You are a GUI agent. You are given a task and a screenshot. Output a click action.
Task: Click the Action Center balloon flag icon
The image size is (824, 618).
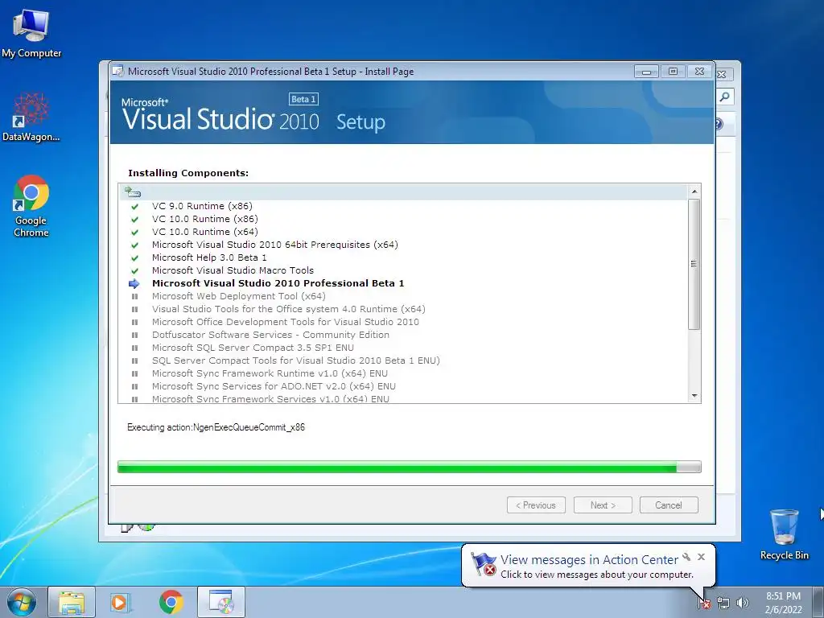pos(484,564)
